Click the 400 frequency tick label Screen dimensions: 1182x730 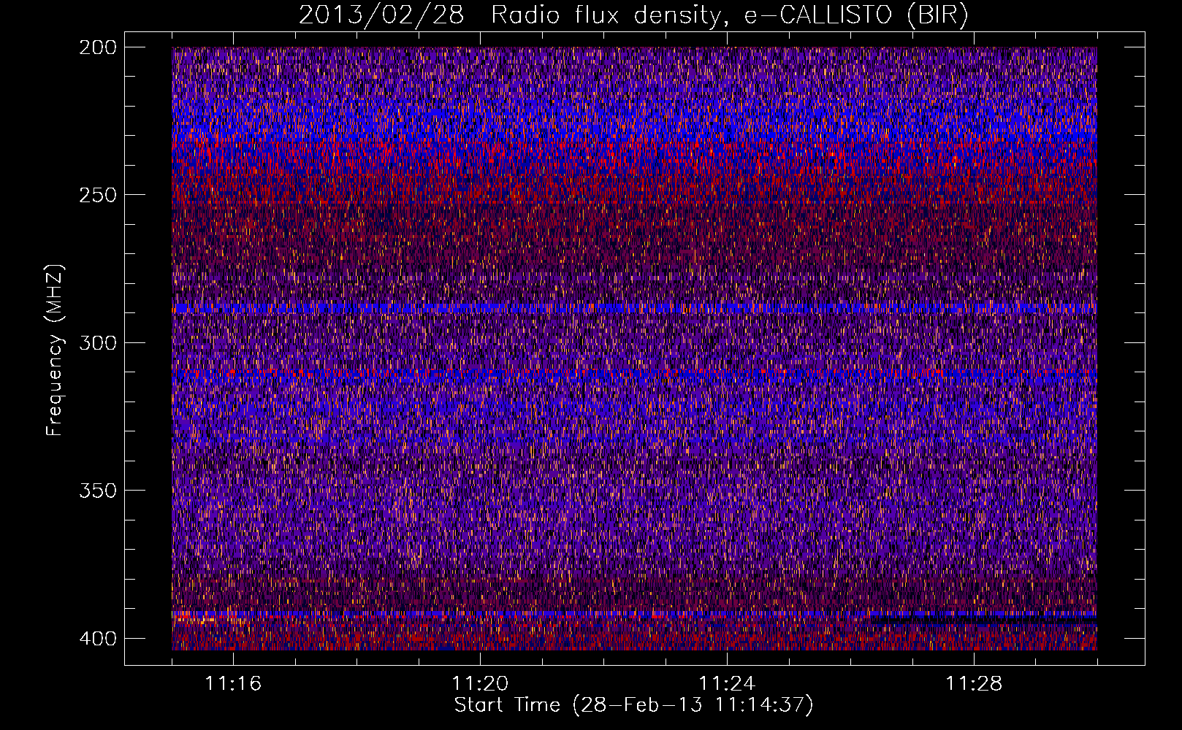coord(97,638)
